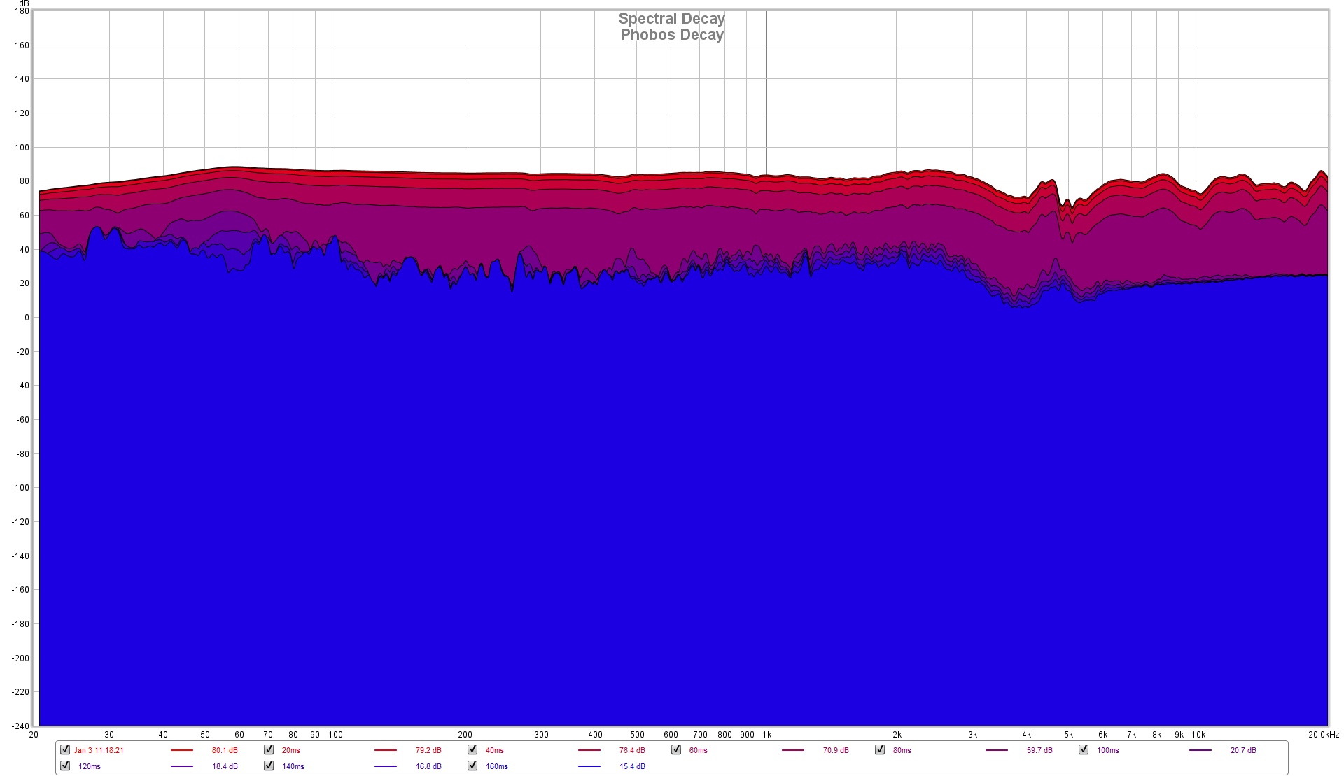Screen dimensions: 1344x776
Task: Click the Spectral Decay graph title
Action: (x=671, y=19)
